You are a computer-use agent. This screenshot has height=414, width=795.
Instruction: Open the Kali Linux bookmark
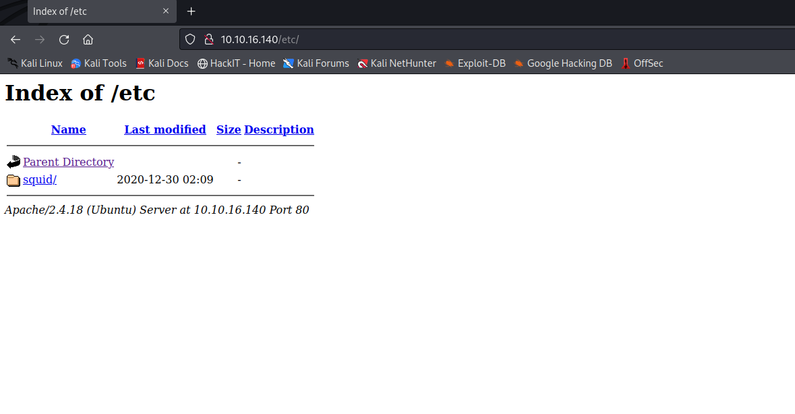point(35,63)
